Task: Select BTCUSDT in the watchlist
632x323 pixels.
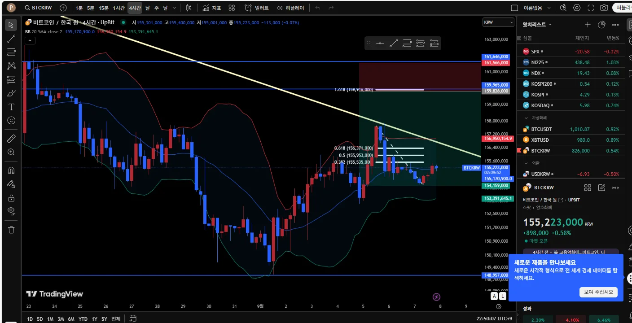Action: pos(571,129)
